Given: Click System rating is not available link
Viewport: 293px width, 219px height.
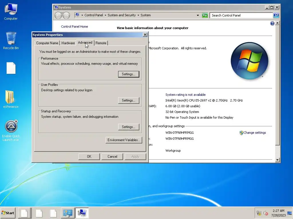Looking at the screenshot, I should (x=185, y=95).
